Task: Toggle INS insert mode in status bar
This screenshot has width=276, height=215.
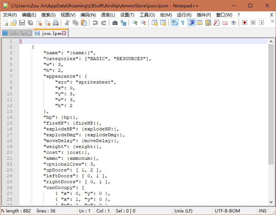Action: [262, 211]
